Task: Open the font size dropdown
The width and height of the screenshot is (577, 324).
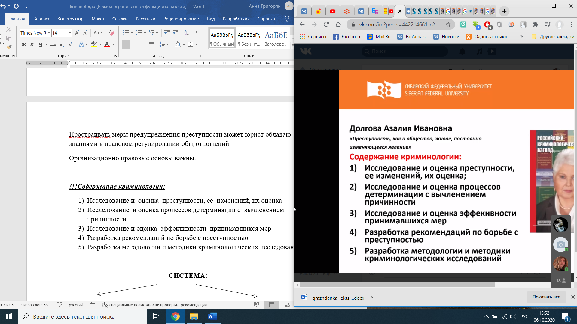Action: [70, 33]
